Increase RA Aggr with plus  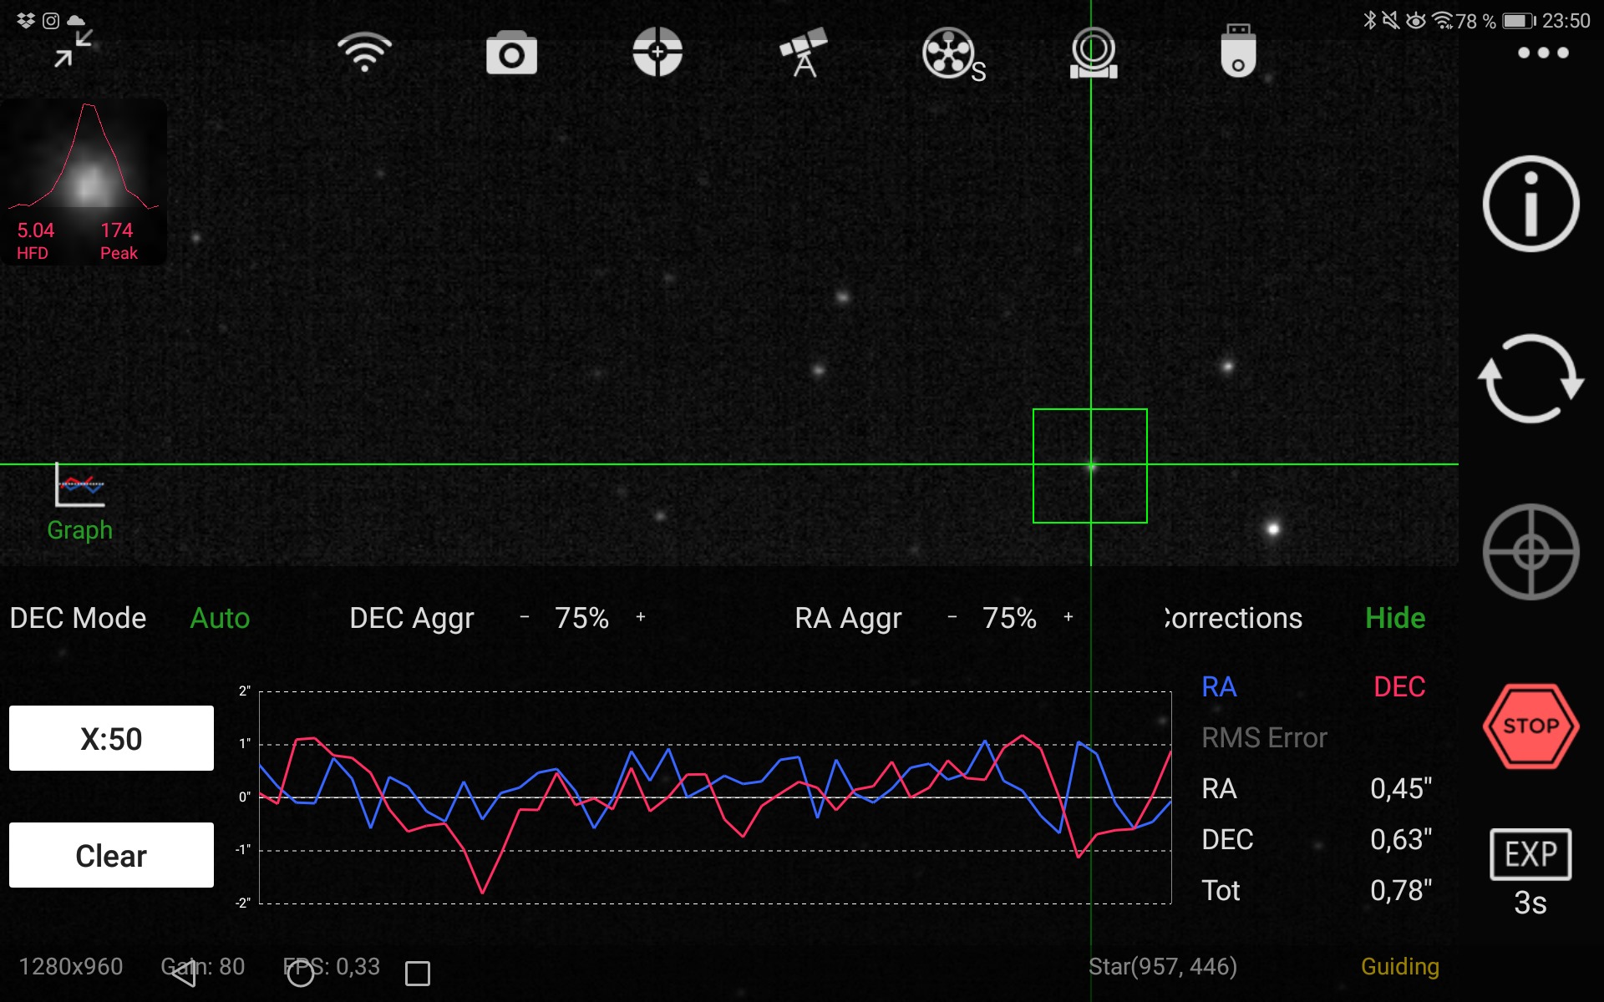coord(1068,617)
